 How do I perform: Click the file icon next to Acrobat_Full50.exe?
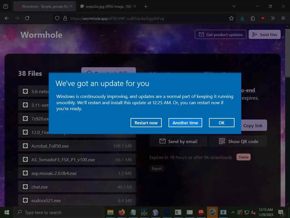(x=25, y=146)
